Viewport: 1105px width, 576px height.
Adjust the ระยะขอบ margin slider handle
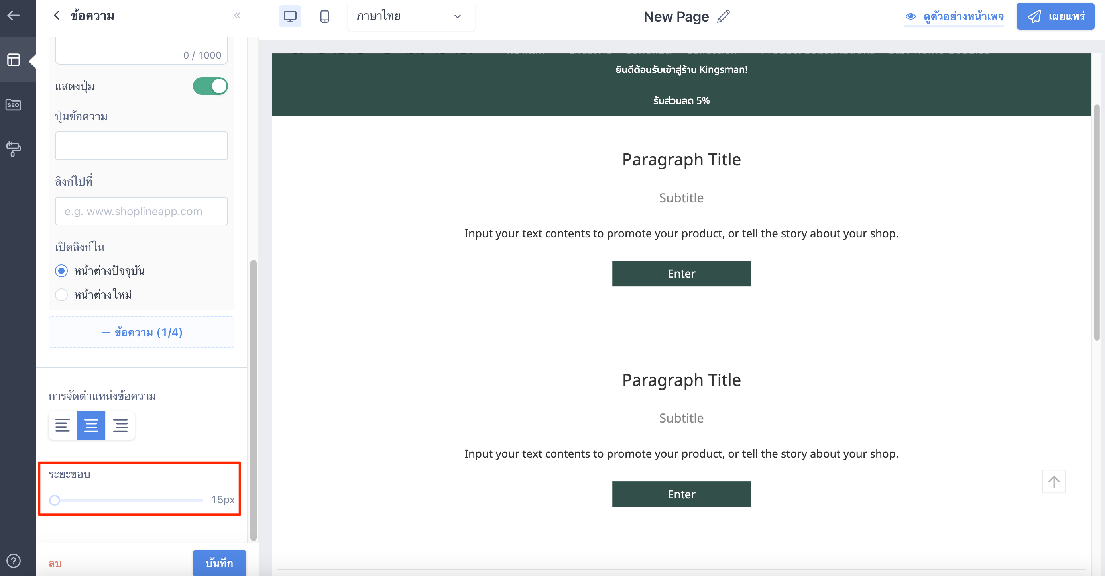coord(55,500)
